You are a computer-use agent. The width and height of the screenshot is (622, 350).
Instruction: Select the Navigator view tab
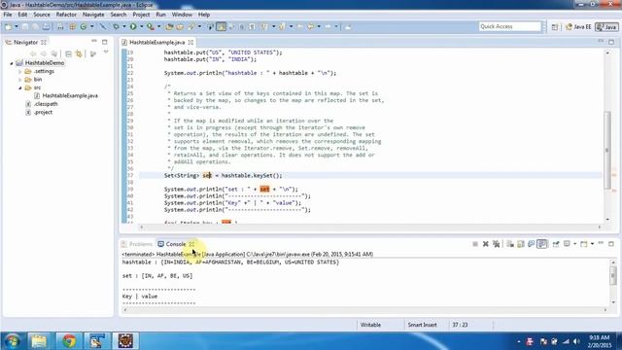[25, 42]
